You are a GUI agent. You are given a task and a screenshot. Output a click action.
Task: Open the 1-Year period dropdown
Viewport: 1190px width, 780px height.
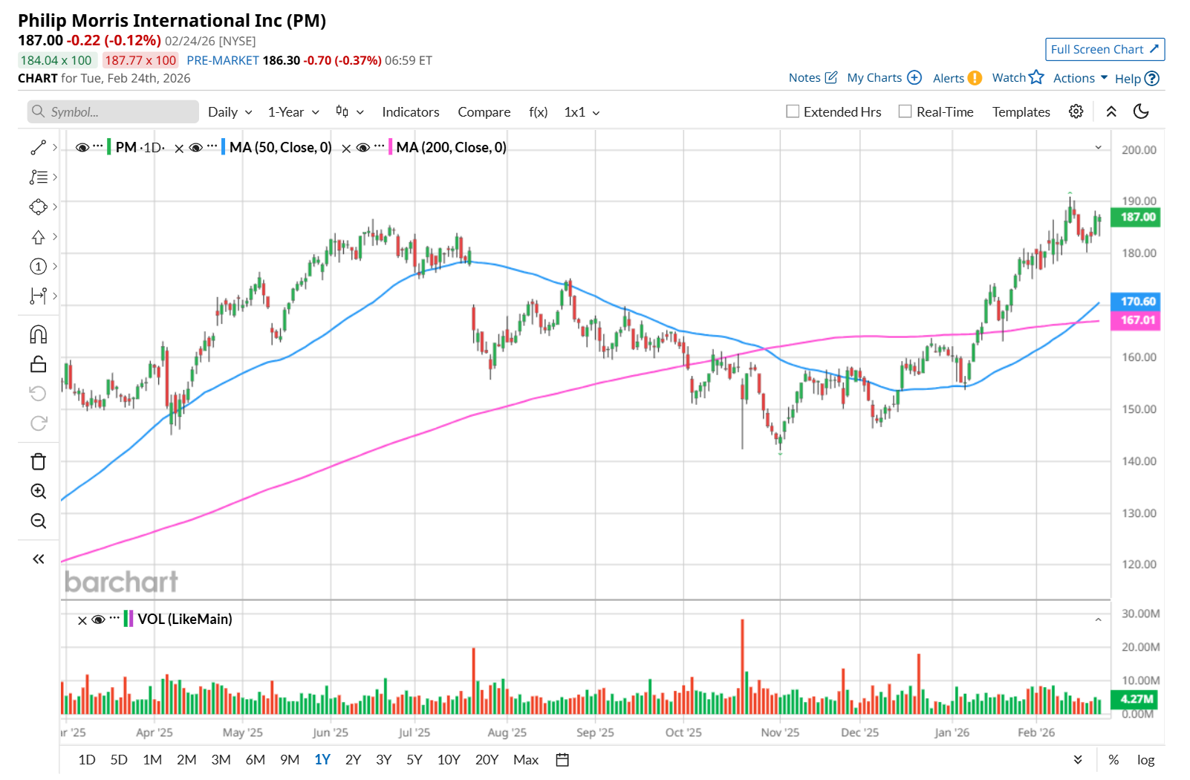[293, 112]
